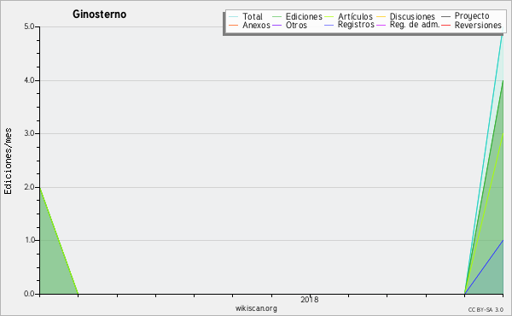Click the orange Anexos legend line swatch
Viewport: 512px width, 316px height.
pos(234,25)
